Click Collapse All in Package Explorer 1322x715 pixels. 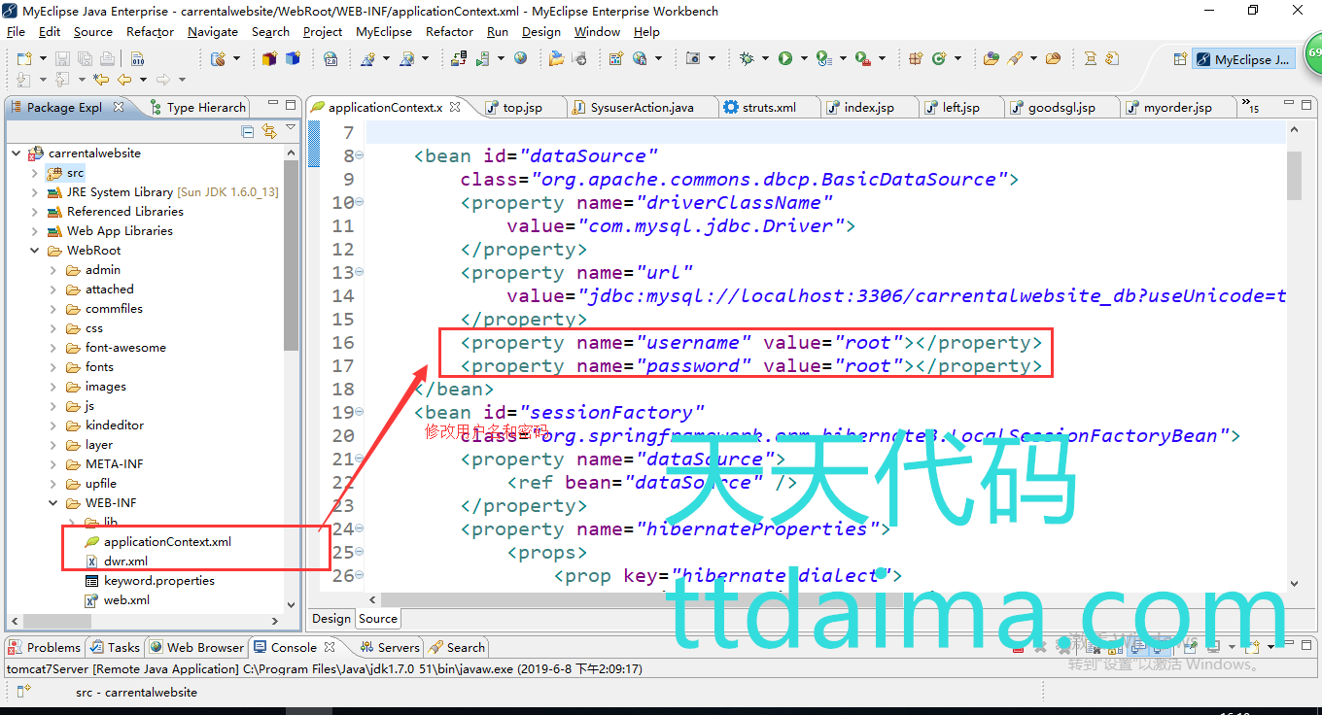tap(247, 131)
